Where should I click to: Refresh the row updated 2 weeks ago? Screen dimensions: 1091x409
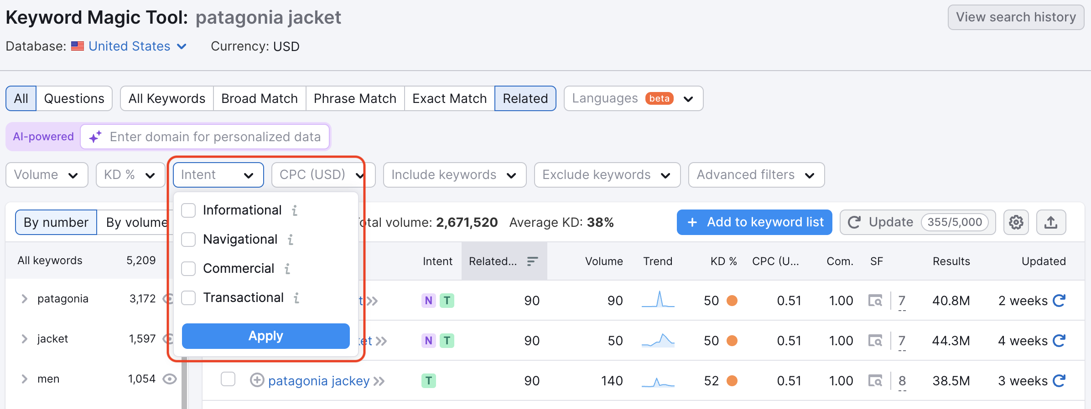[1059, 301]
